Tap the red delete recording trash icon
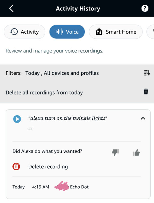Screen dimensions: 154x203 (16, 166)
